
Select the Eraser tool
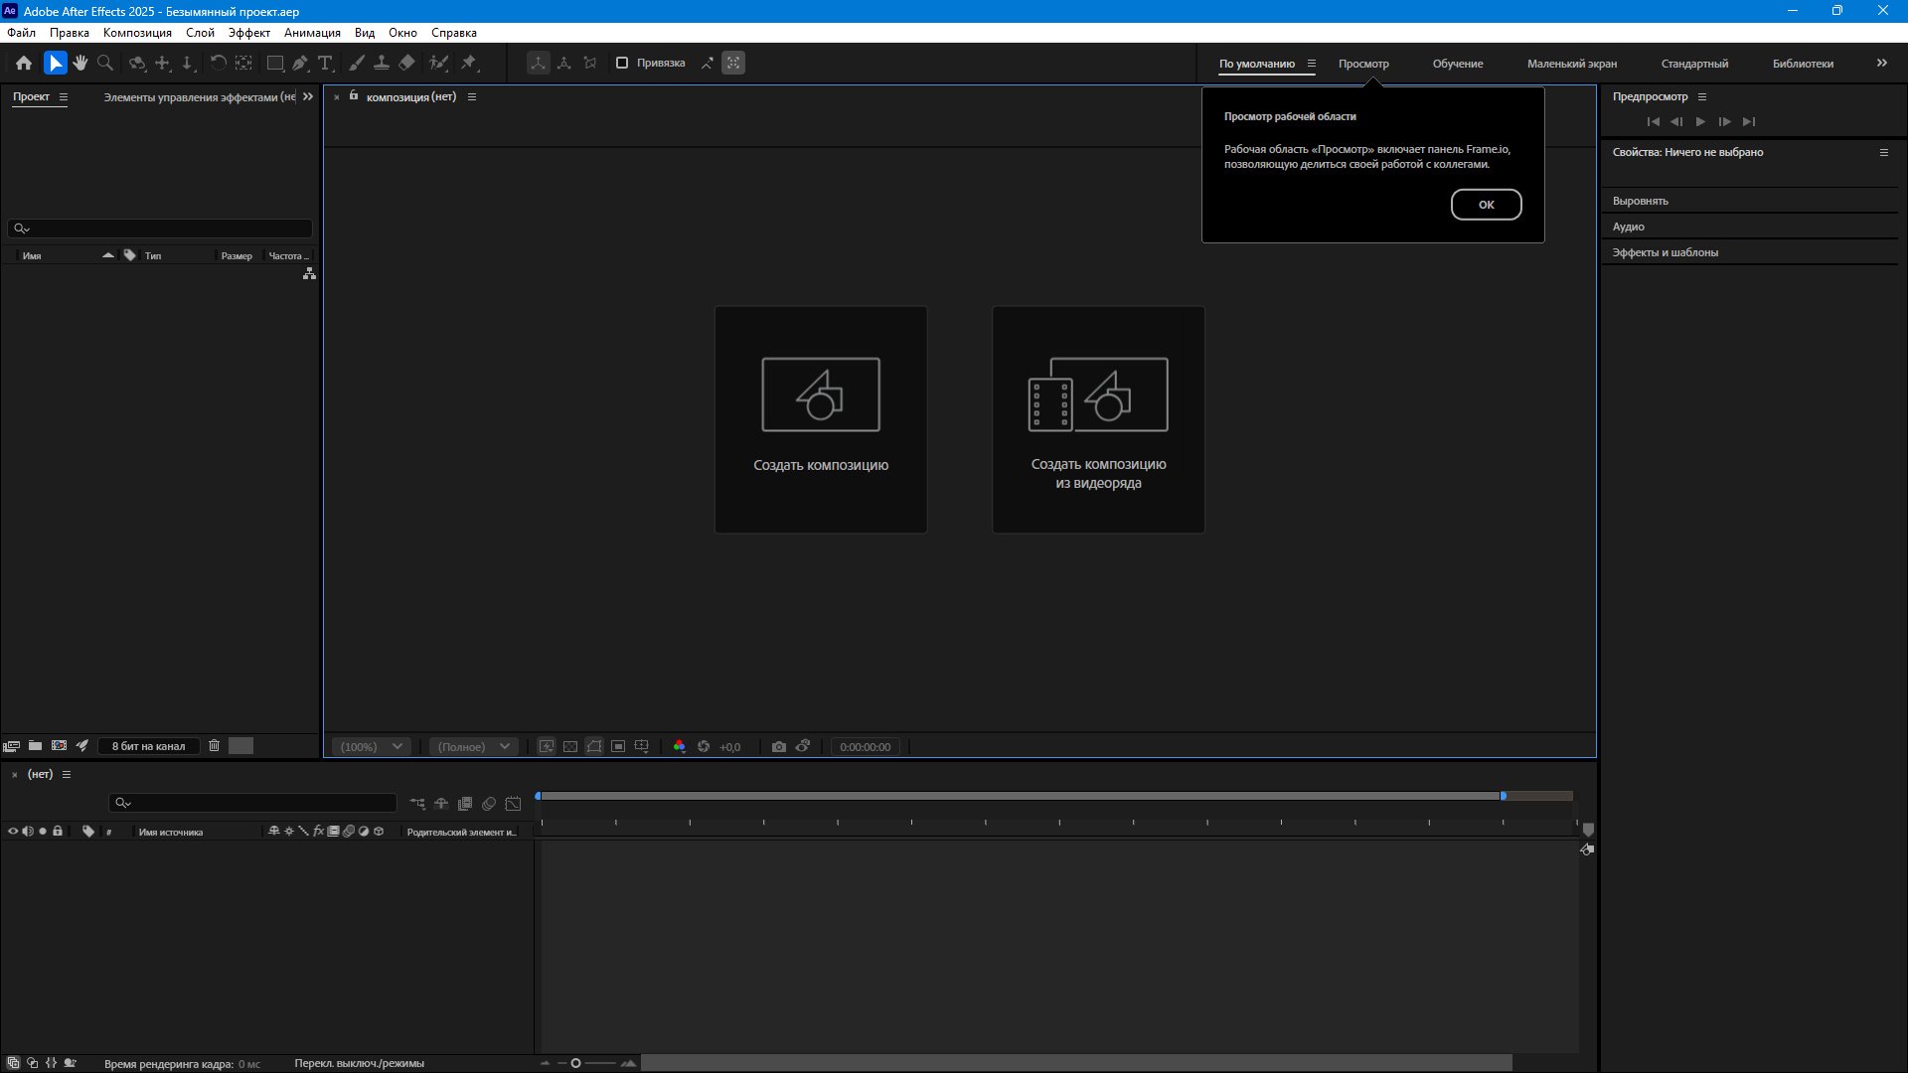406,63
